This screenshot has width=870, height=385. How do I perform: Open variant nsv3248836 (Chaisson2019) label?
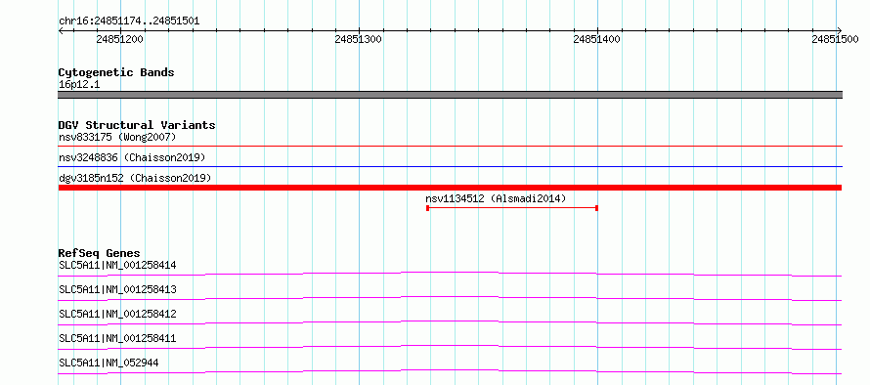[132, 157]
